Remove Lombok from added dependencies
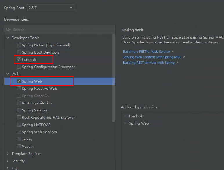 coord(125,116)
